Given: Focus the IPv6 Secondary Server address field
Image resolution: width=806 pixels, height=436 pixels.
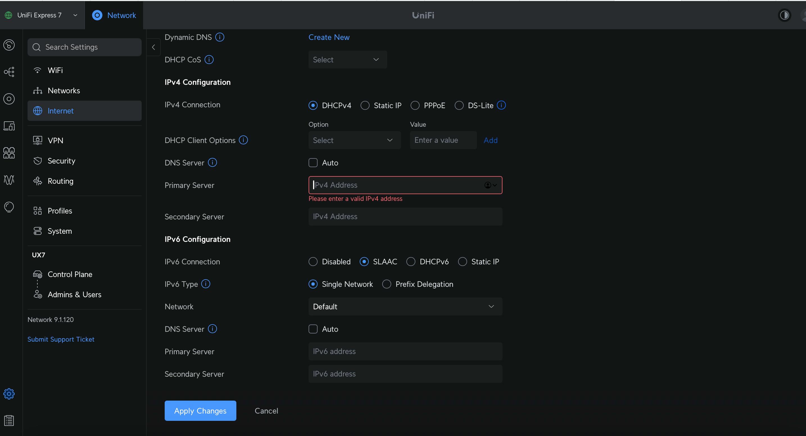Looking at the screenshot, I should pos(405,374).
